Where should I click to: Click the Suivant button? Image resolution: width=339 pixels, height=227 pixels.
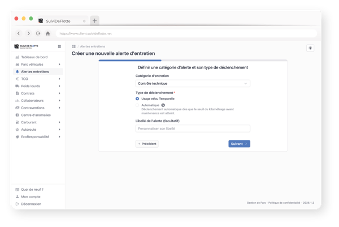239,144
